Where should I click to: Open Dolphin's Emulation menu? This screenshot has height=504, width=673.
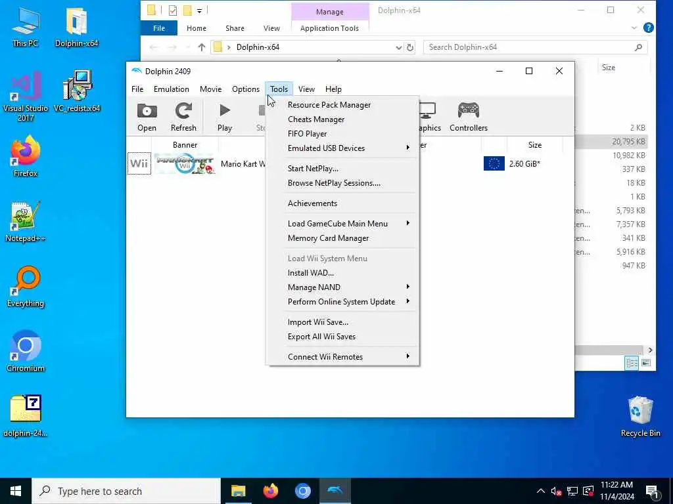pyautogui.click(x=172, y=89)
